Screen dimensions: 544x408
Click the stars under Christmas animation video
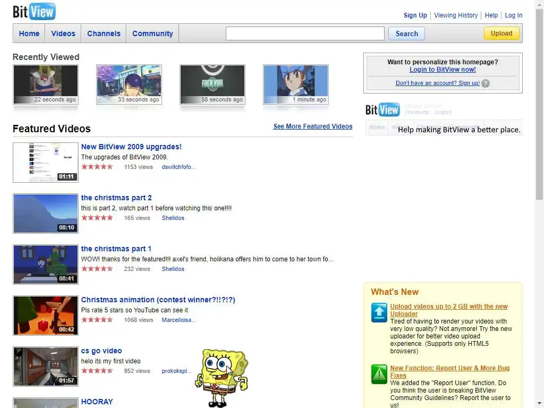[97, 320]
